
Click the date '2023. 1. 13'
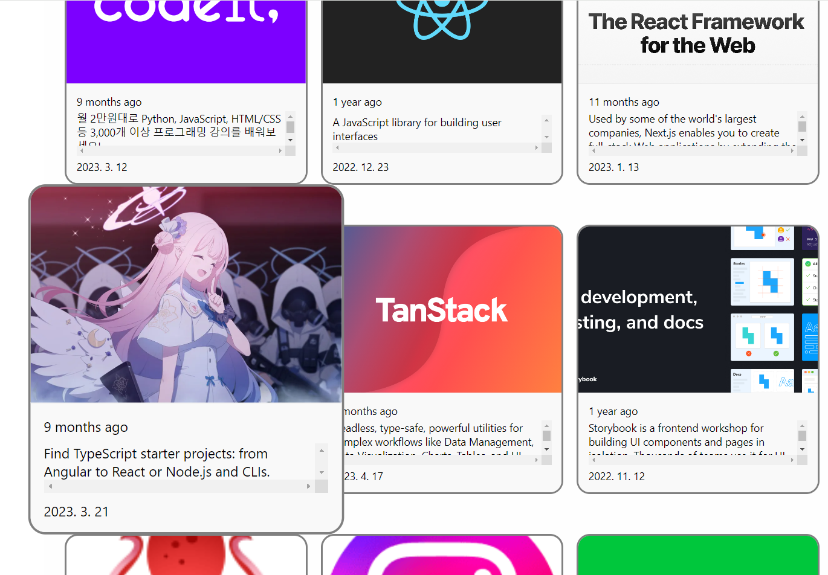point(614,167)
